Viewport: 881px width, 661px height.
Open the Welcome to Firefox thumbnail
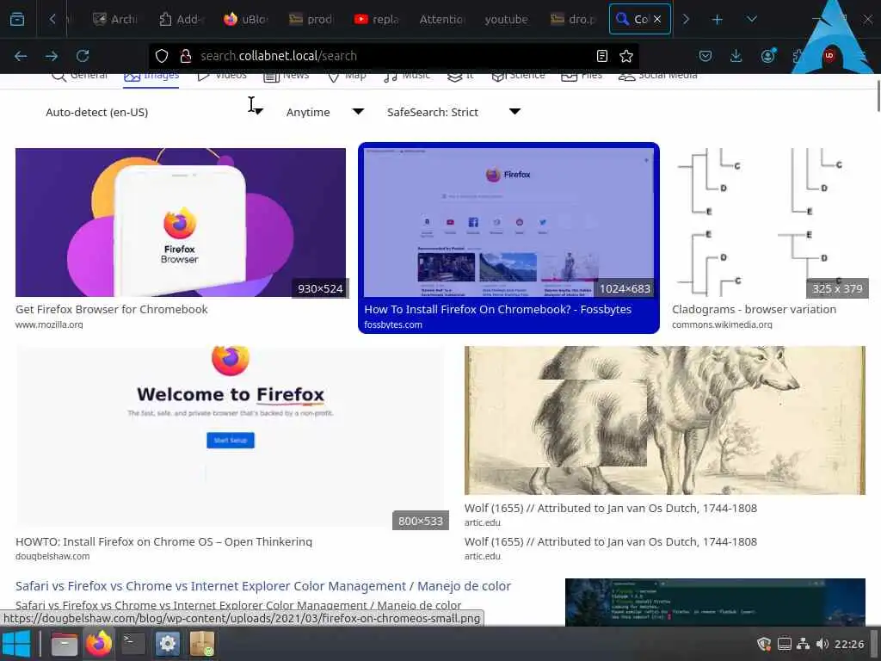230,436
